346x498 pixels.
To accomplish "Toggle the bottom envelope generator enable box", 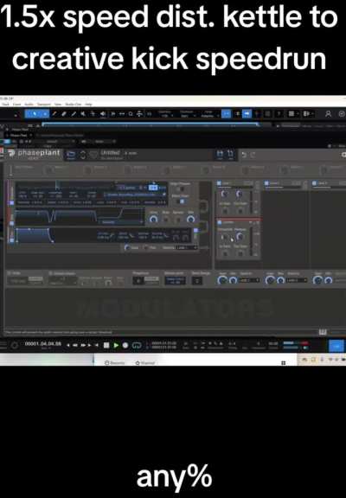I will point(11,239).
